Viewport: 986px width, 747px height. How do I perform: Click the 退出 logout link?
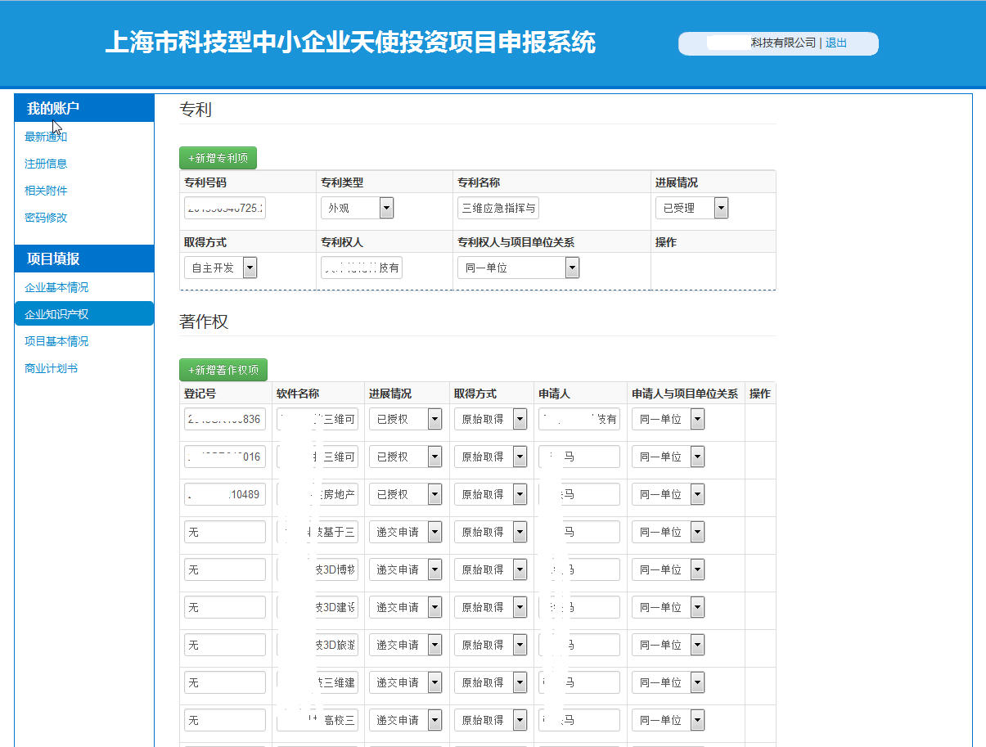(x=835, y=43)
